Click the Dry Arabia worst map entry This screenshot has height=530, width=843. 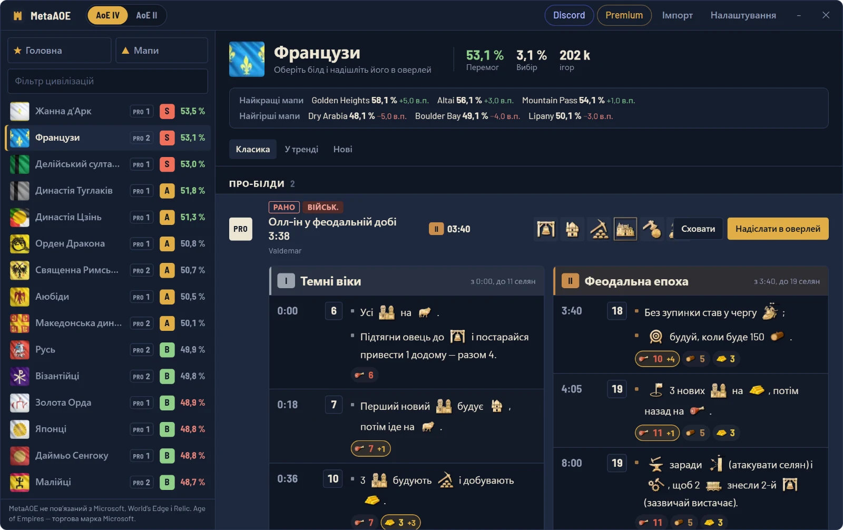coord(357,116)
